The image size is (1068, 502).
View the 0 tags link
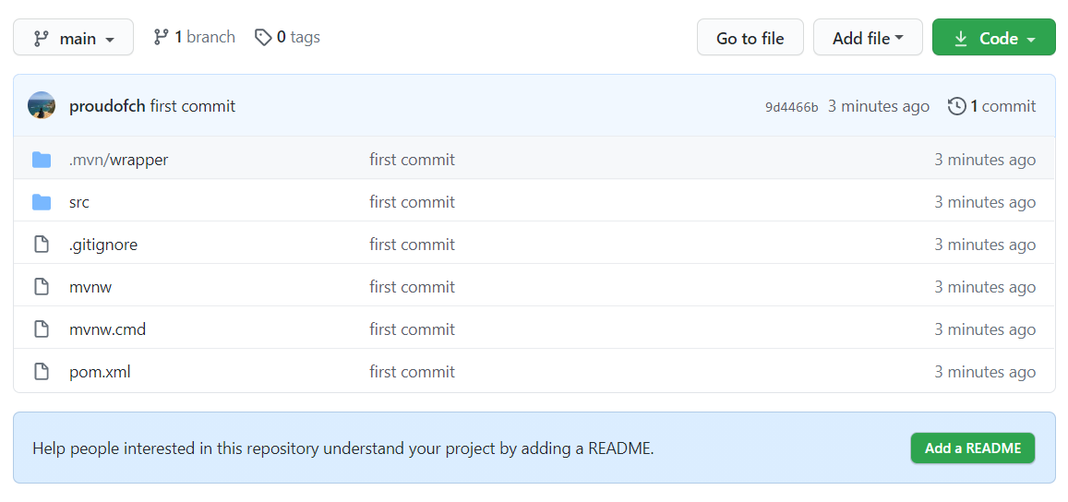coord(287,37)
